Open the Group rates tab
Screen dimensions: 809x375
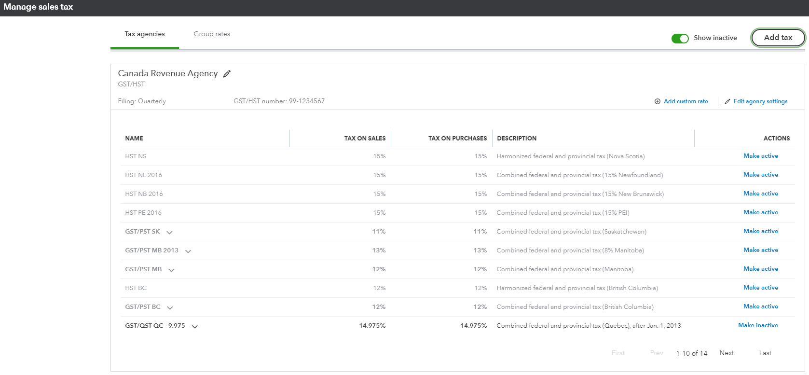(212, 34)
